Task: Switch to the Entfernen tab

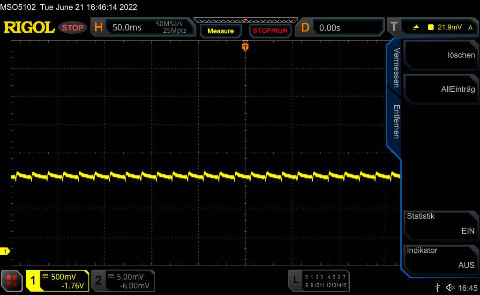Action: (397, 122)
